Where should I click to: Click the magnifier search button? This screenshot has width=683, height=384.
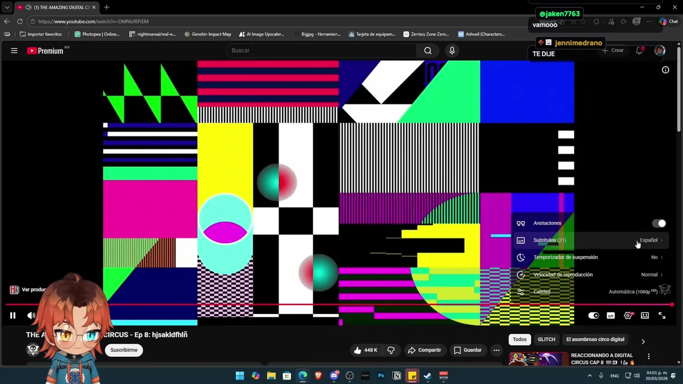click(428, 50)
